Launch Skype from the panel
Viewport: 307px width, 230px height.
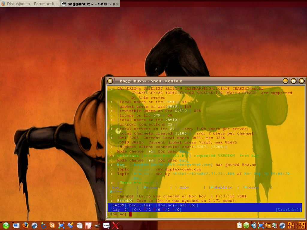(x=52, y=226)
